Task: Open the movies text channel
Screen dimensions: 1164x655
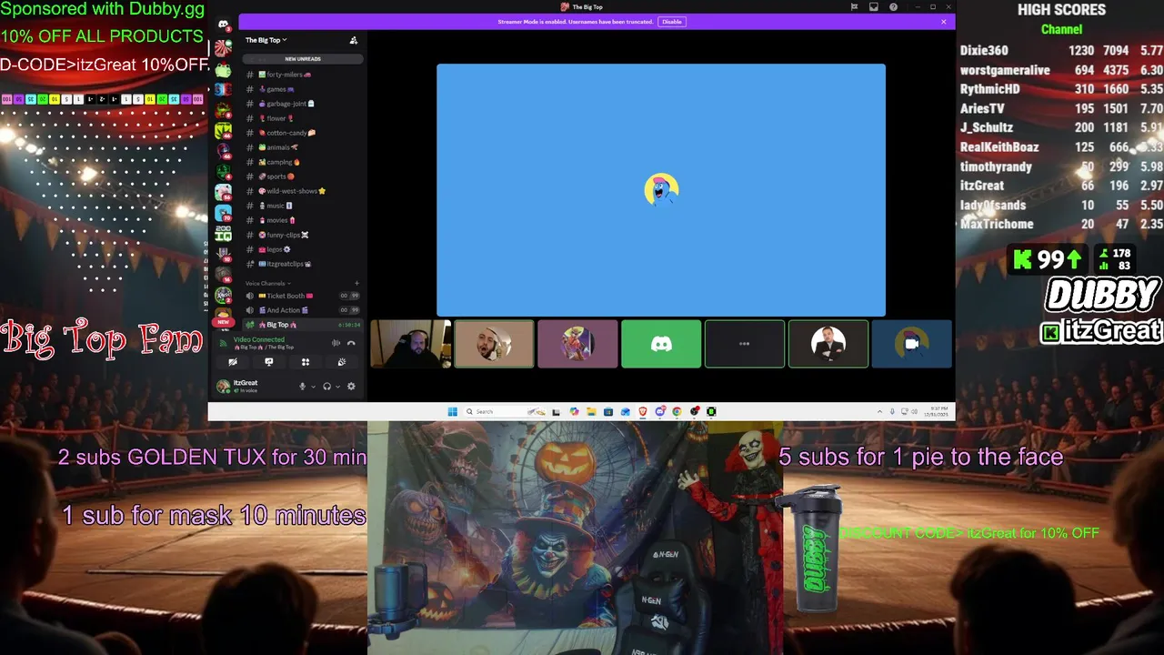Action: pyautogui.click(x=303, y=220)
